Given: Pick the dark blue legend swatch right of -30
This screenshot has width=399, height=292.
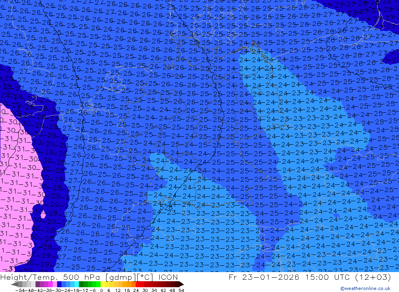Looking at the screenshot, I should 59,284.
